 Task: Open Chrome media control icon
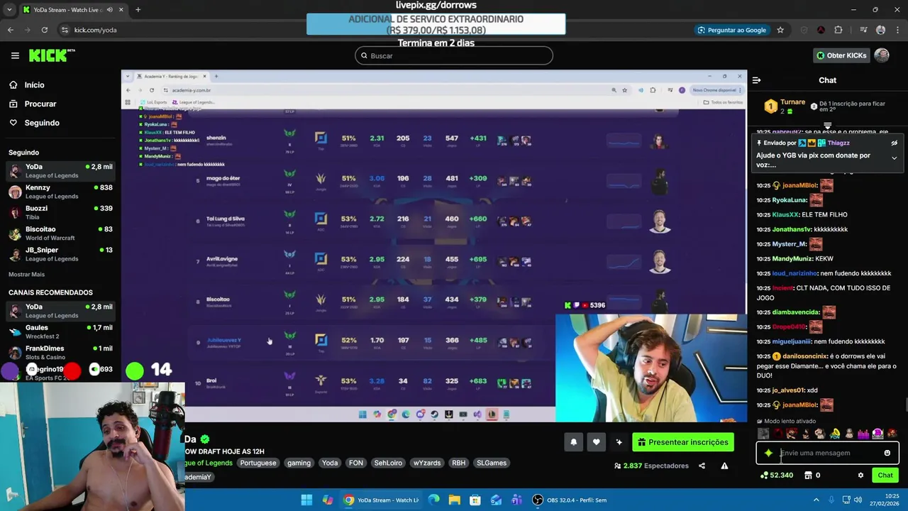(x=863, y=30)
